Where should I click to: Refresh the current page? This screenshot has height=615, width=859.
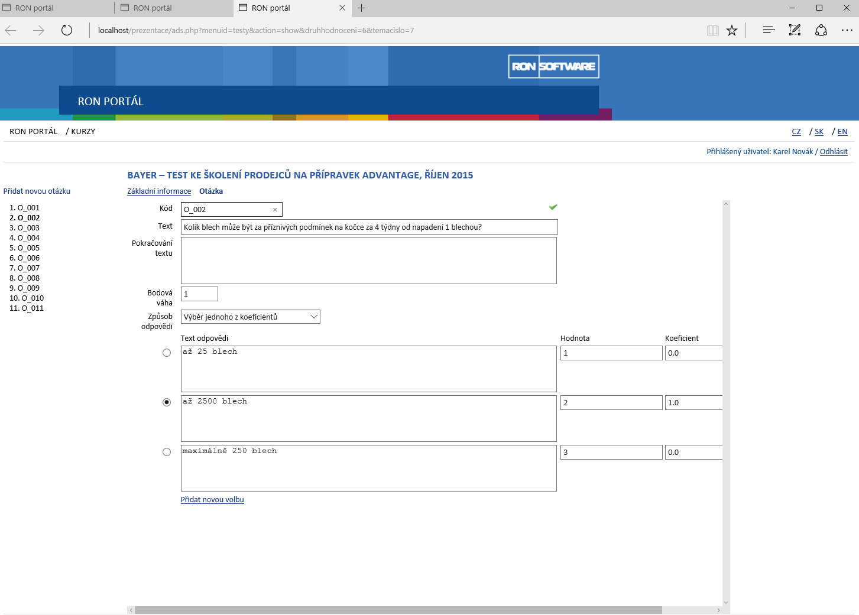67,30
